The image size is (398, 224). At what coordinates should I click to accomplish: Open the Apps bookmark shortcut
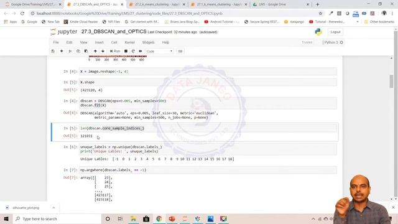click(x=11, y=22)
